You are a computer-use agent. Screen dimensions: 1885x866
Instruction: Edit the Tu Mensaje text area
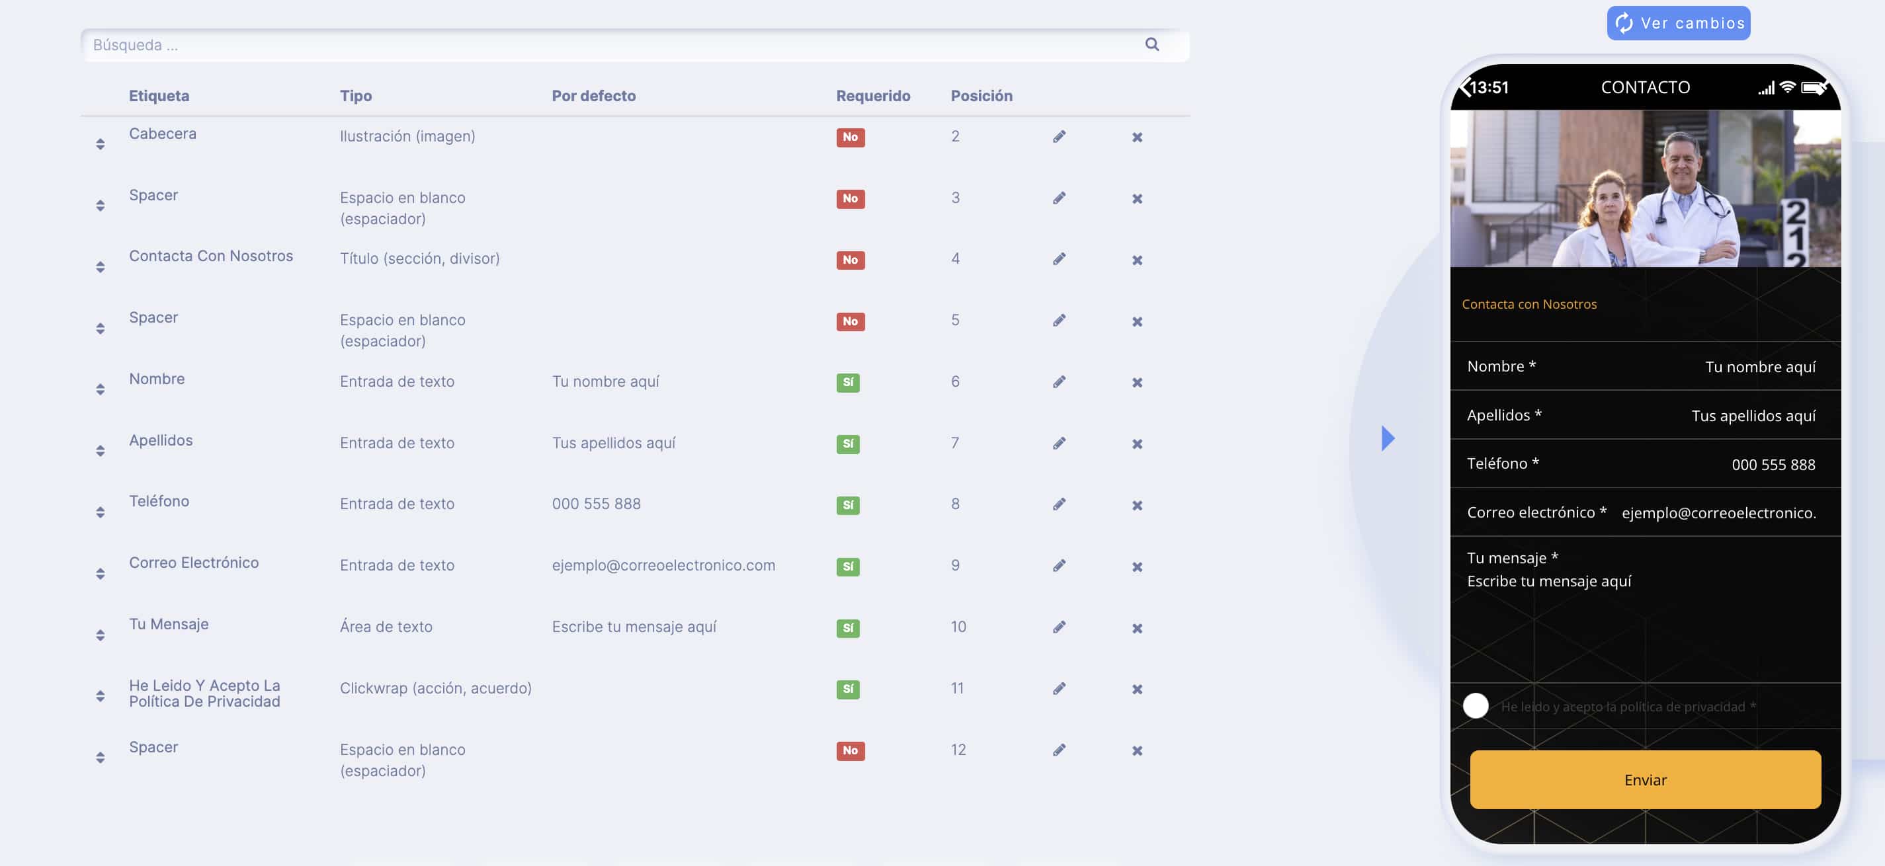[x=1059, y=627]
